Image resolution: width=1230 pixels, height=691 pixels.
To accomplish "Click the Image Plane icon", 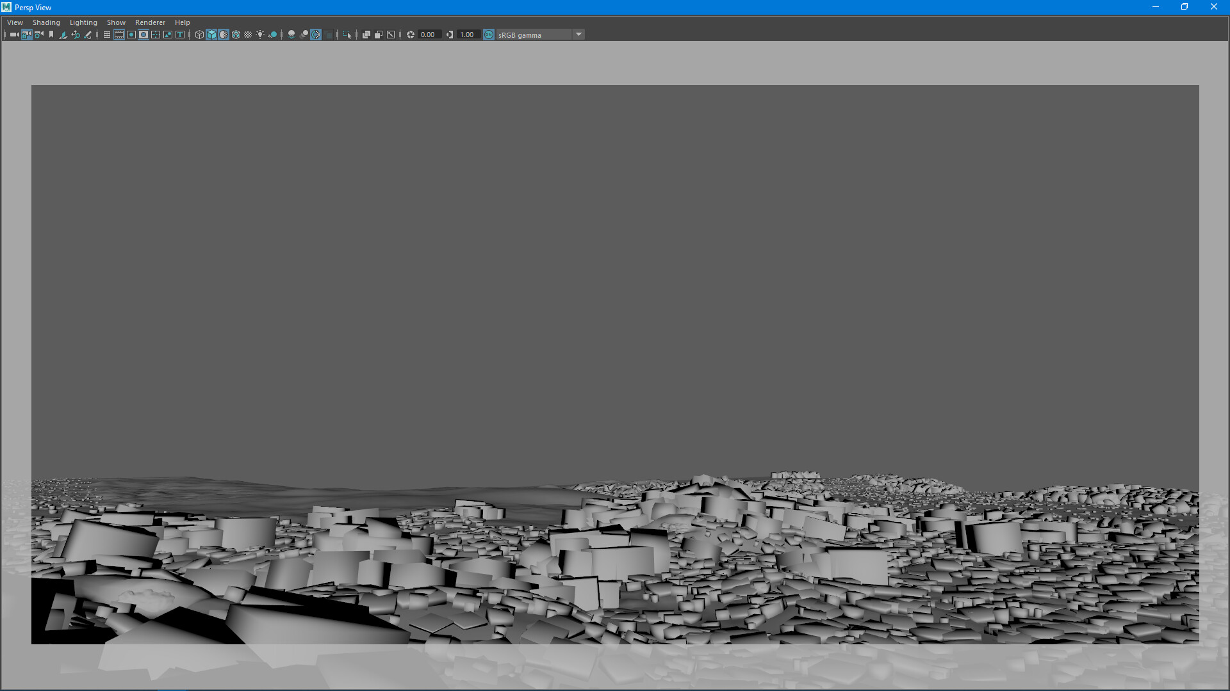I will pos(63,35).
